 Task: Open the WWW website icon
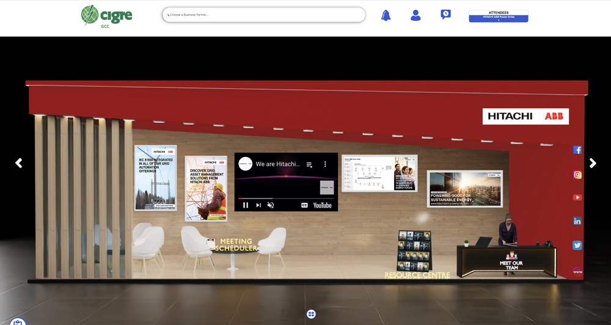pos(577,271)
